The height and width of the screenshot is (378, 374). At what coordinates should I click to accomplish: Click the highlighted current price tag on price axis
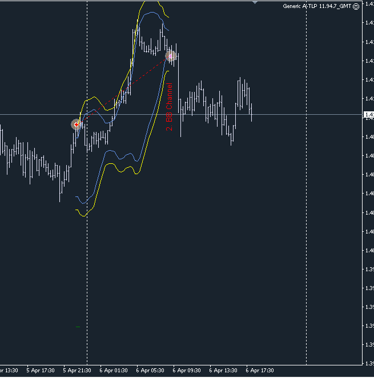pyautogui.click(x=369, y=114)
